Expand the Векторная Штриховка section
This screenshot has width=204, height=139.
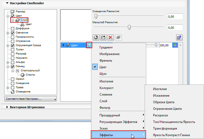tap(7, 107)
